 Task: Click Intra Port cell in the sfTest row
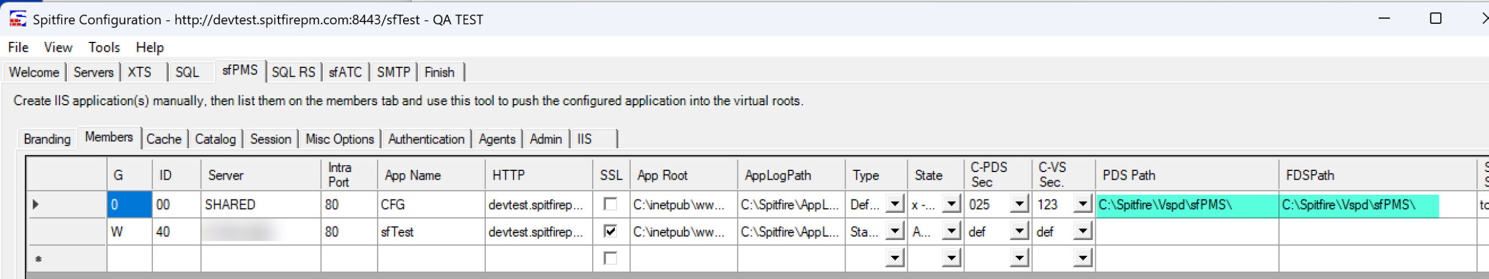pos(349,232)
